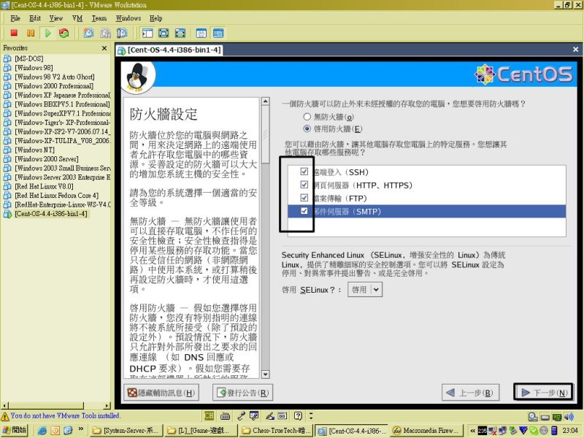Open the Edit menu

point(34,18)
